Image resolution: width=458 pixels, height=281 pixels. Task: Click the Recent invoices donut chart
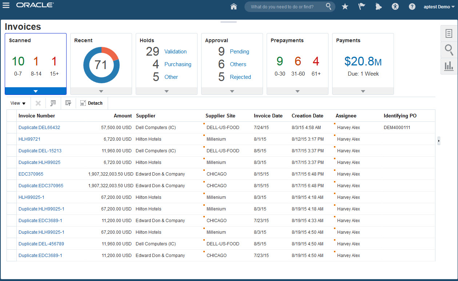click(x=101, y=65)
